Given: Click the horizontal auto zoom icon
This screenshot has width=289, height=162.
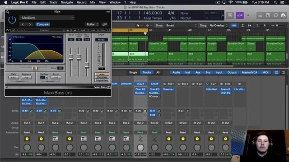Looking at the screenshot, I should (x=250, y=26).
